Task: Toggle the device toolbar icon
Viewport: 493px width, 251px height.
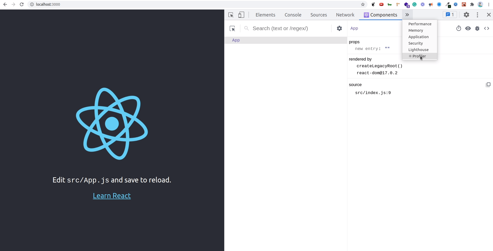Action: coord(241,15)
